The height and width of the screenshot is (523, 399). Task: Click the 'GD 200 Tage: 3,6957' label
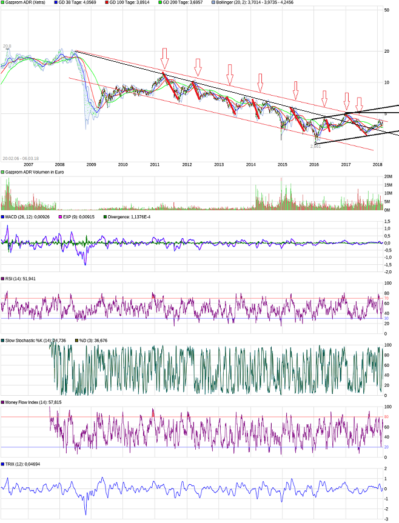(183, 2)
